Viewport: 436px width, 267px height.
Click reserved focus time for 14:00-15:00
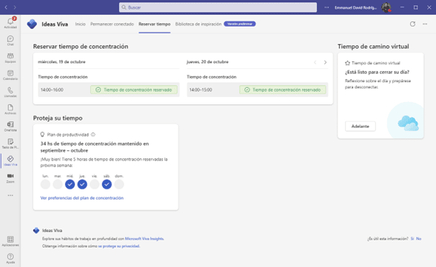click(x=283, y=89)
